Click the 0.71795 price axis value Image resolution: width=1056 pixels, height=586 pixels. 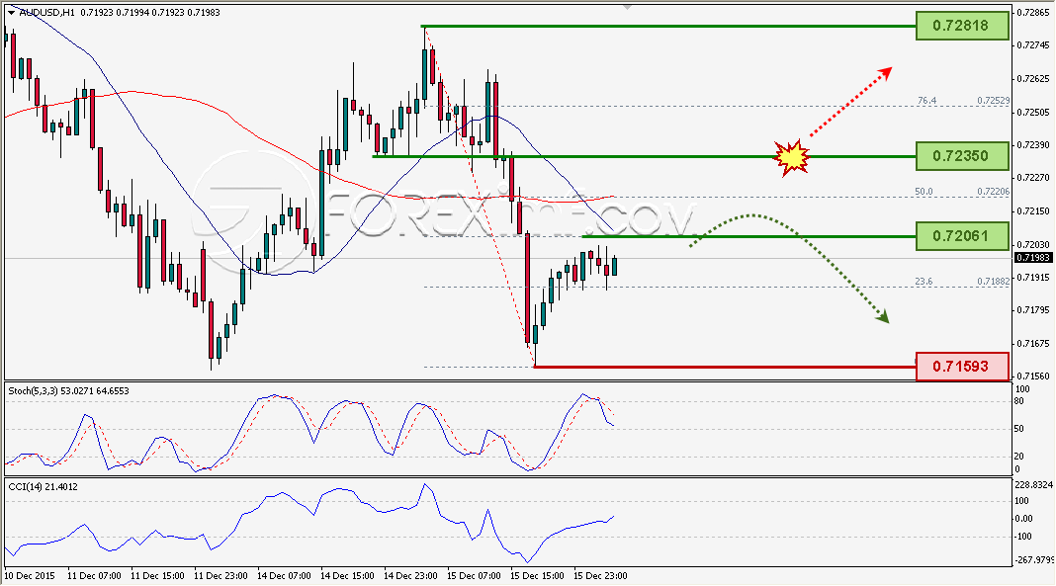pyautogui.click(x=1034, y=310)
